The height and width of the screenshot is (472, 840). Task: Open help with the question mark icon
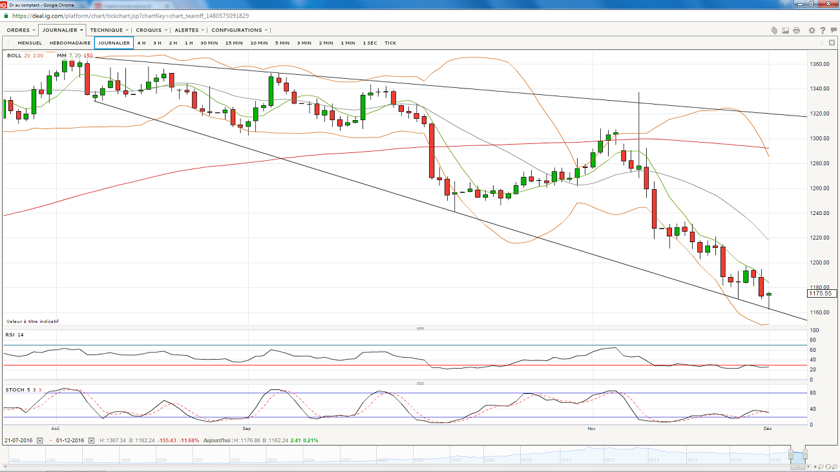[x=822, y=30]
